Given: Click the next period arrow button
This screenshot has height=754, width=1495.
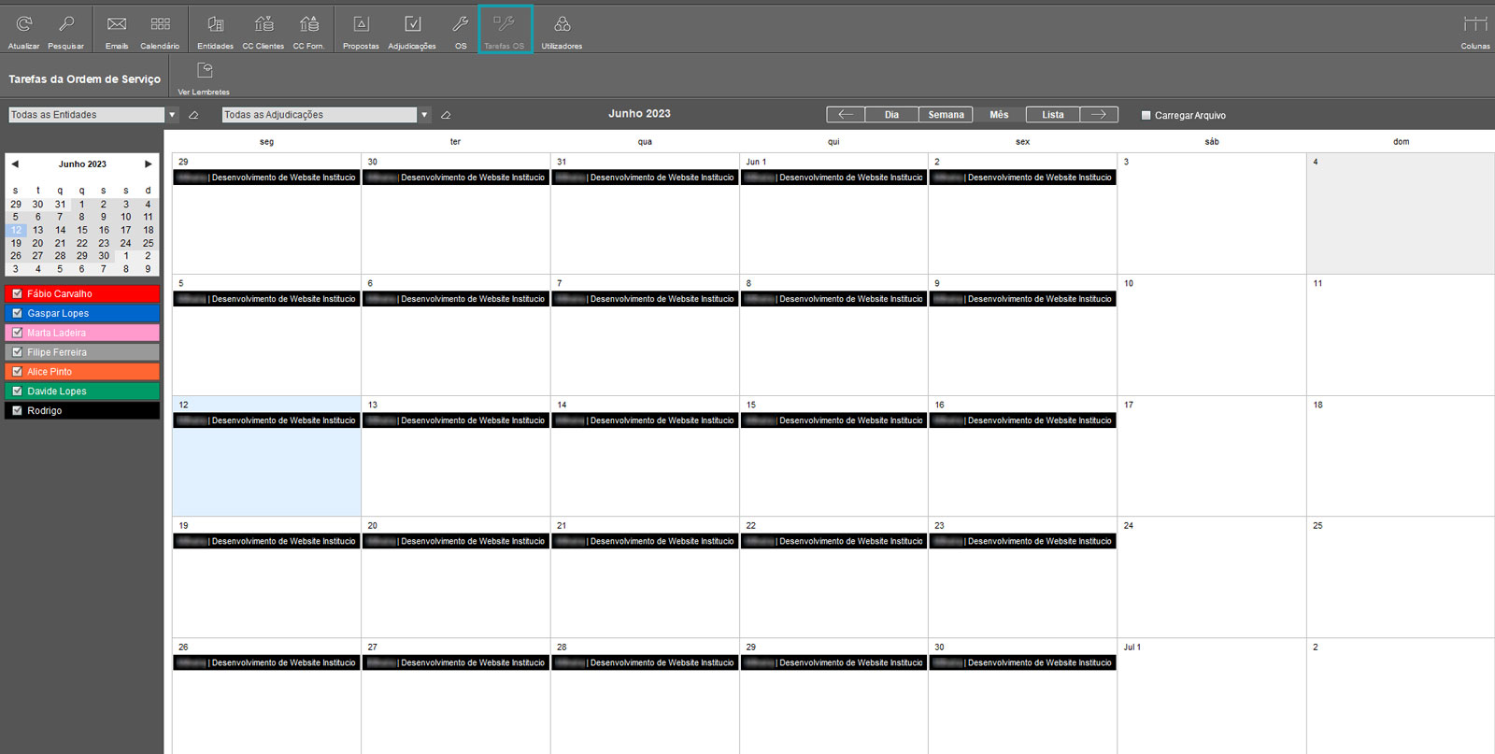Looking at the screenshot, I should click(1099, 115).
